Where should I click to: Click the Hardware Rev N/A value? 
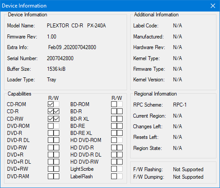pyautogui.click(x=178, y=47)
